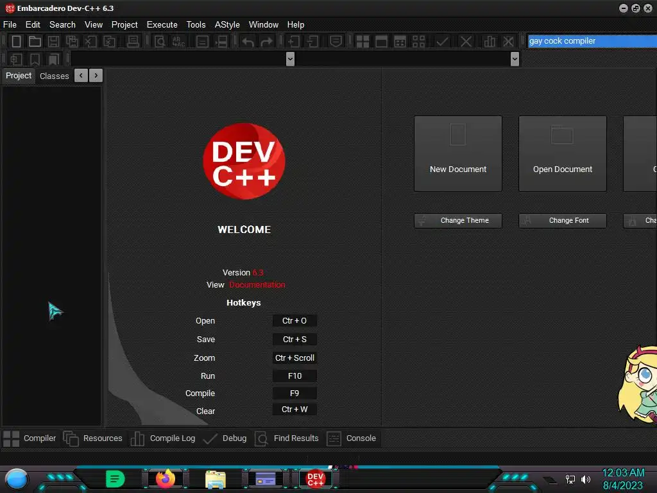
Task: Open File Explorer from the taskbar
Action: [216, 480]
